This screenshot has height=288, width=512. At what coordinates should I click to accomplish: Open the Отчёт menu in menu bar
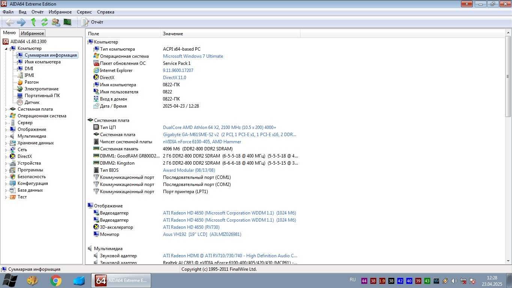tap(37, 12)
